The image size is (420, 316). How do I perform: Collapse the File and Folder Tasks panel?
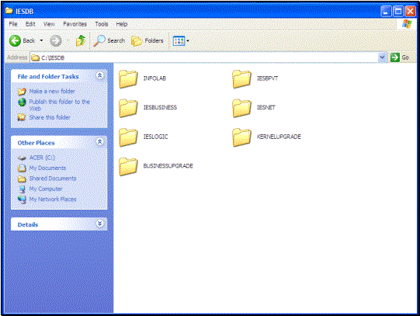click(99, 76)
